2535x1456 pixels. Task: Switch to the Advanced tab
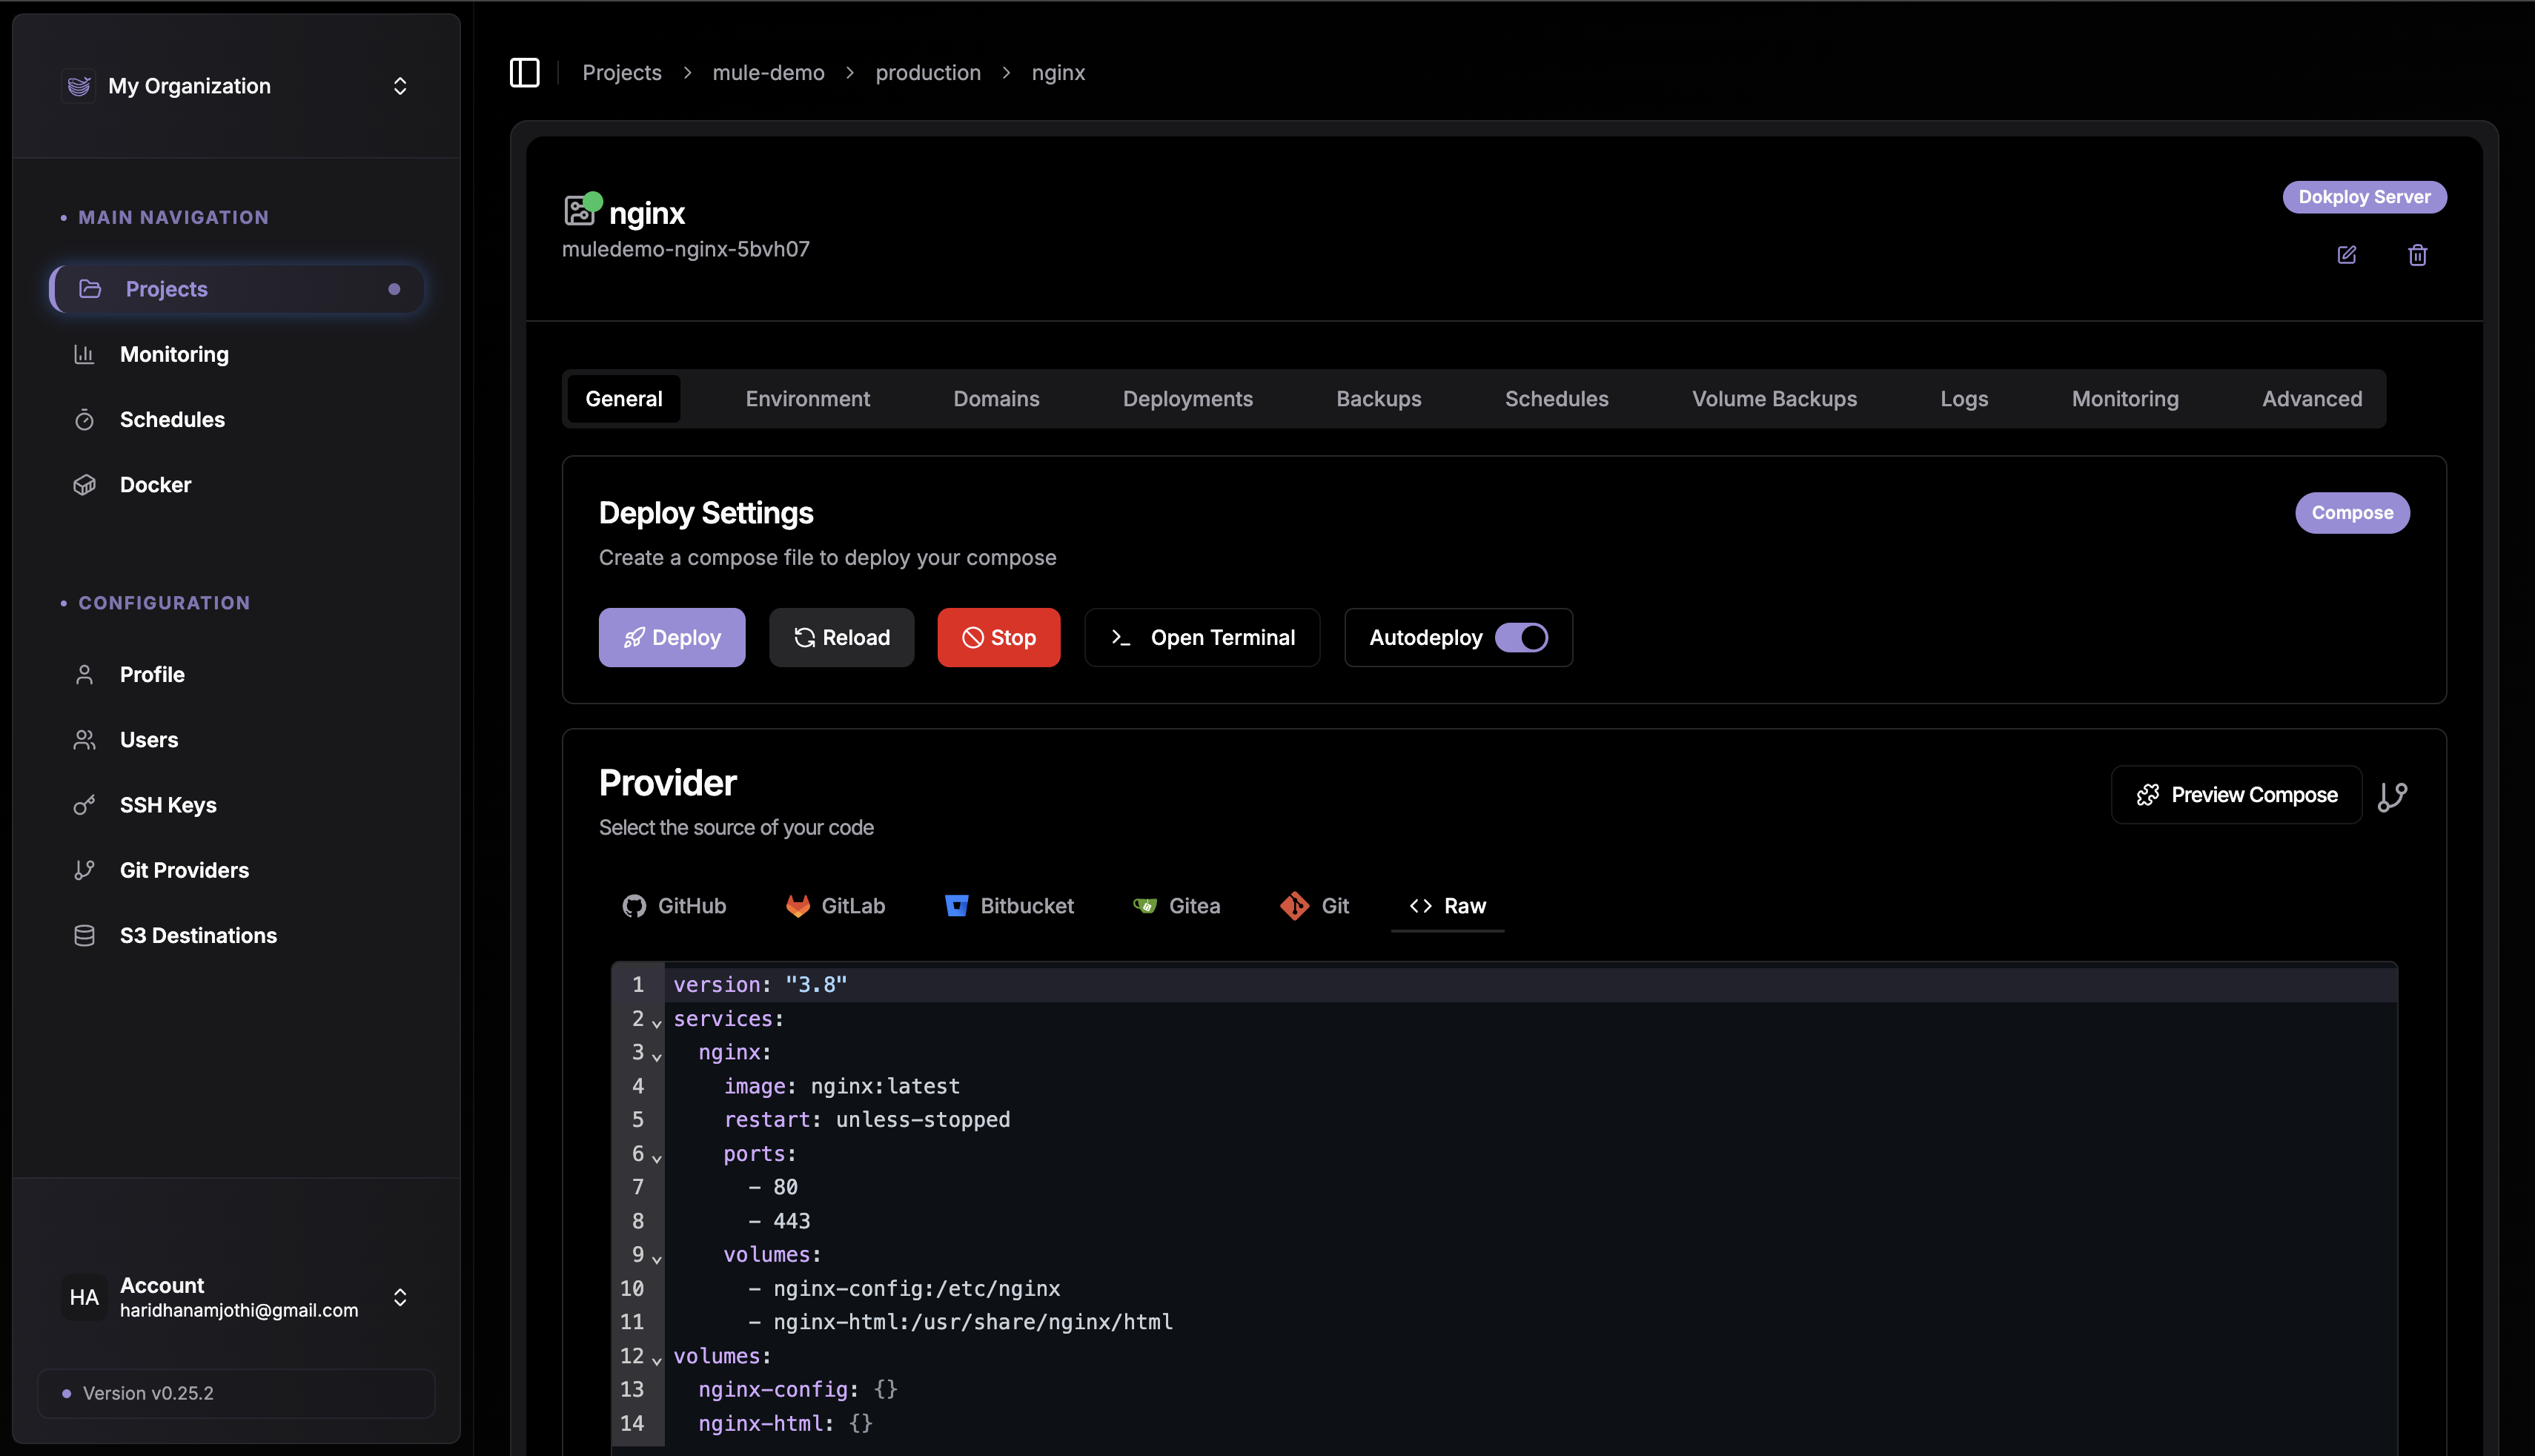tap(2312, 399)
